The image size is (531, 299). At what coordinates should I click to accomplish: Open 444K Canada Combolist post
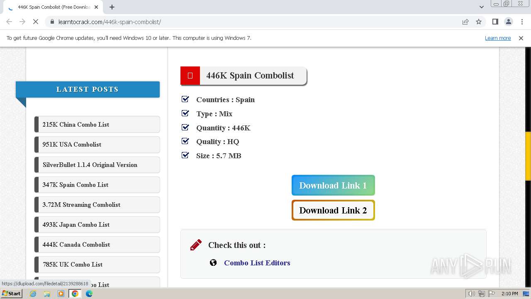coord(97,245)
